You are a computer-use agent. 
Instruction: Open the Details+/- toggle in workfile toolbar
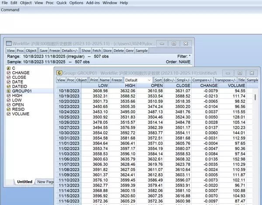click(70, 50)
